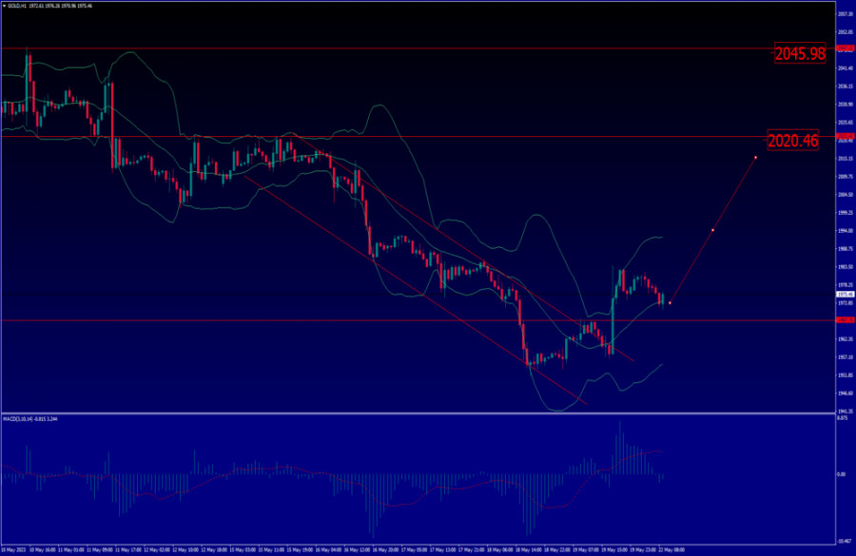Click the small triangle before GOLD,H1
This screenshot has width=856, height=556.
[5, 6]
